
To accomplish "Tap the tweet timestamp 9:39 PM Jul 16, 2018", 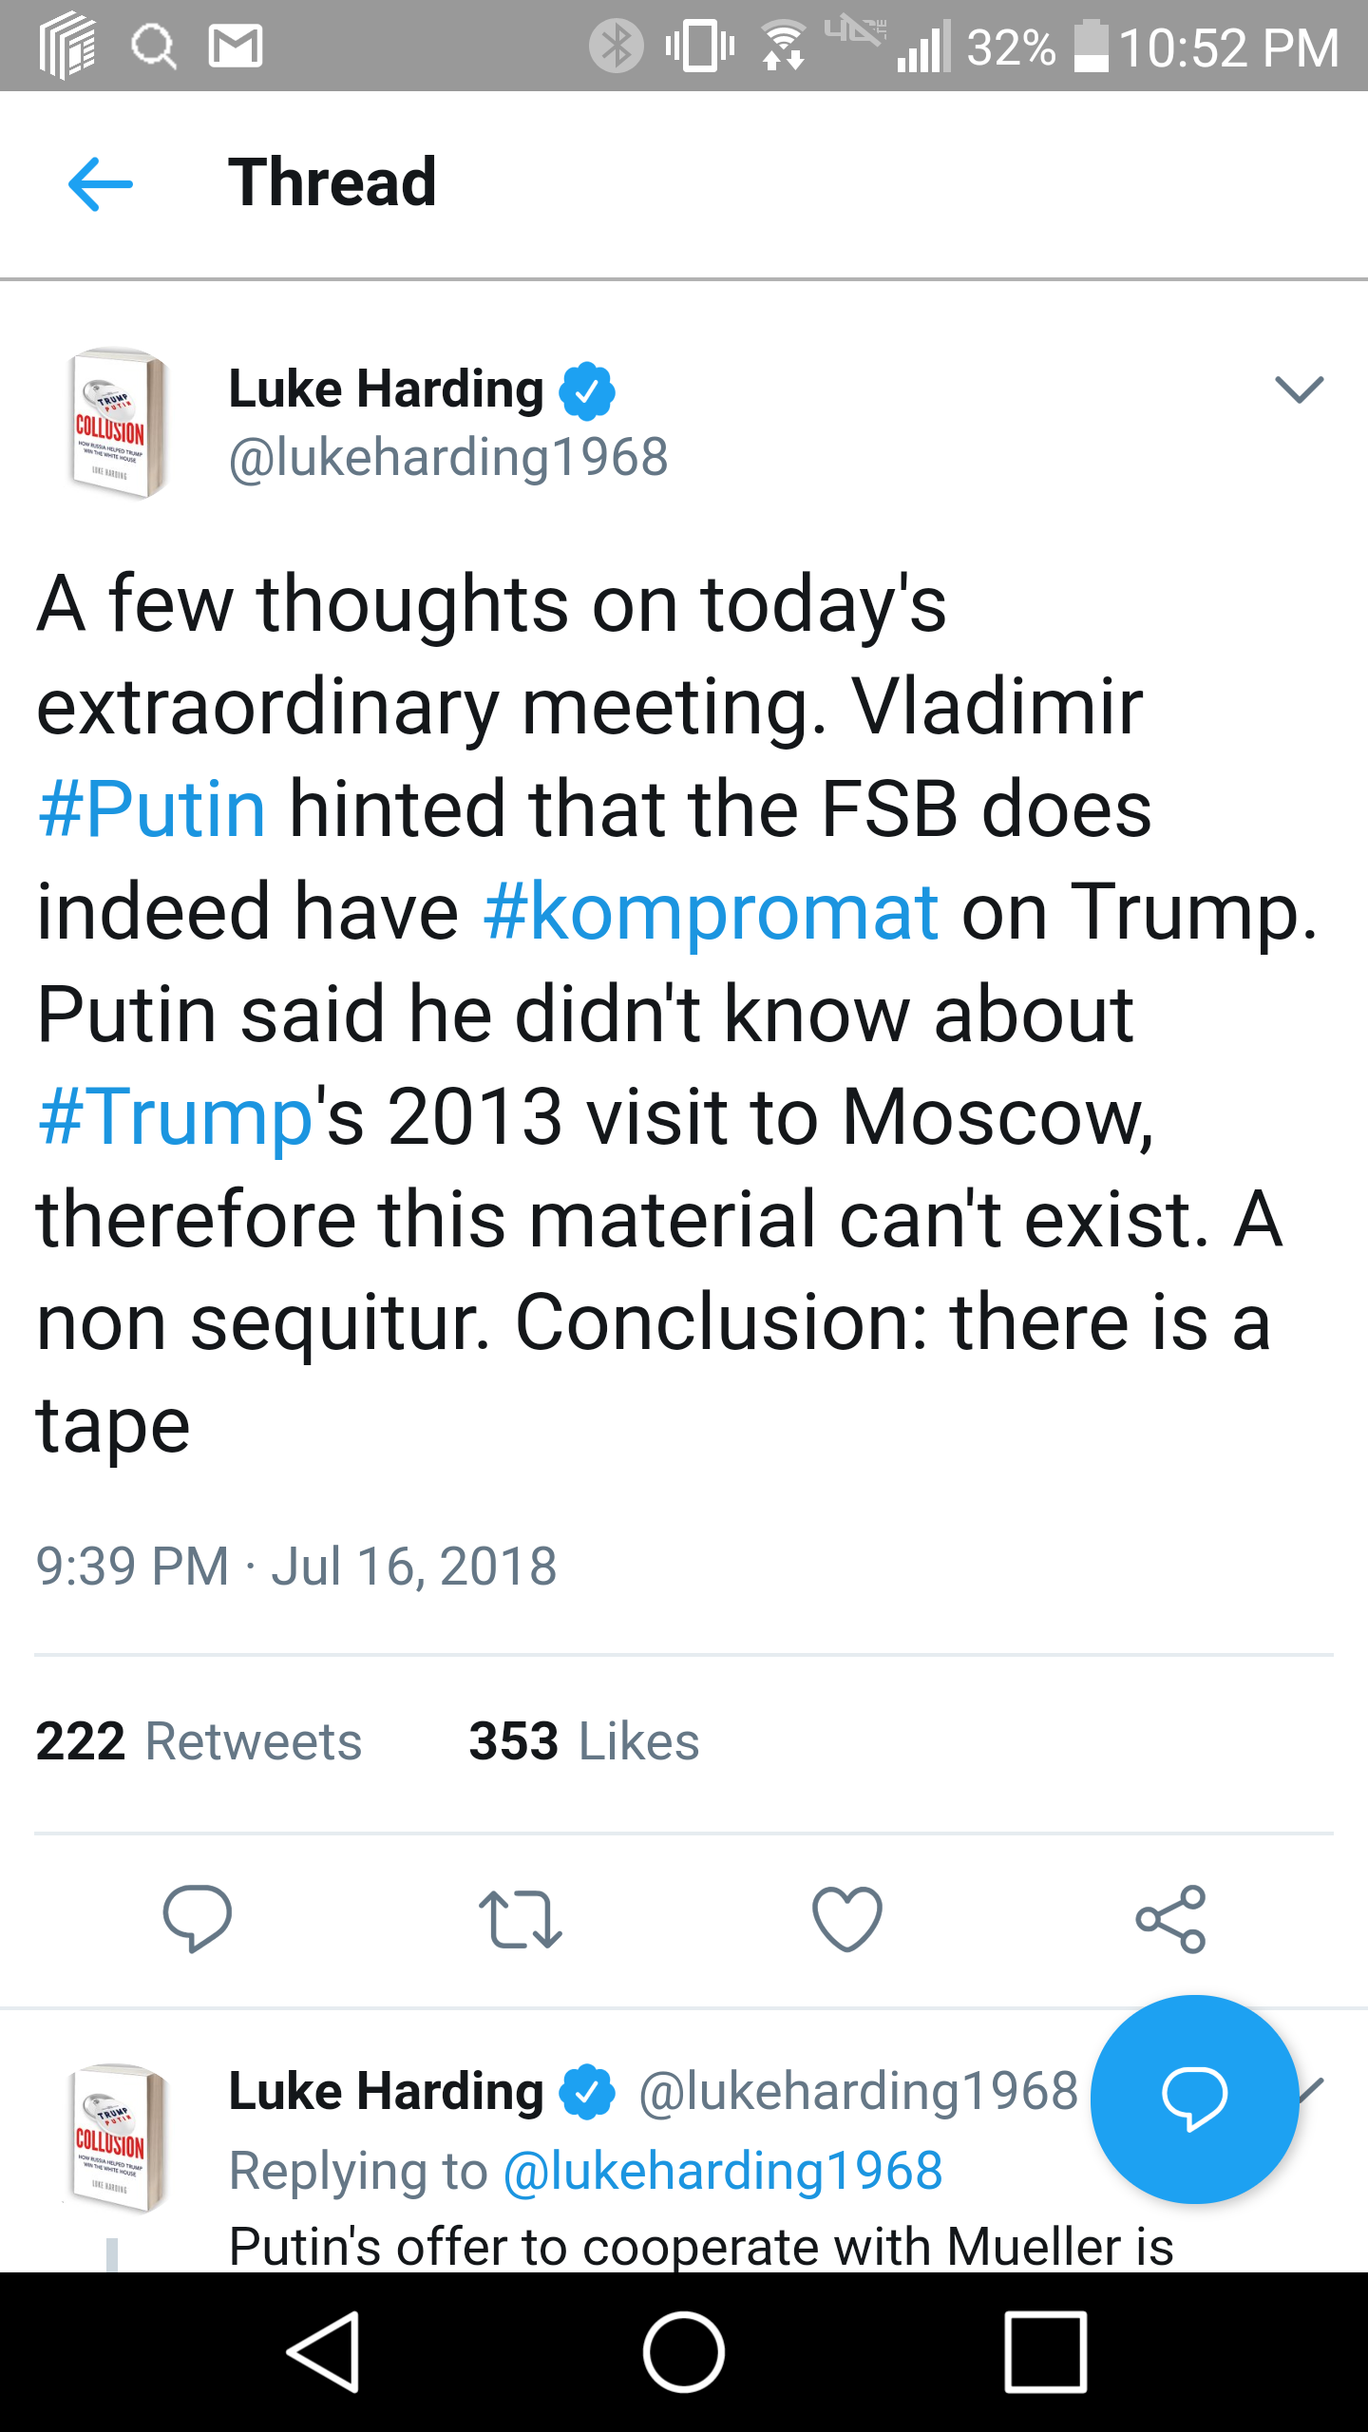I will (295, 1566).
